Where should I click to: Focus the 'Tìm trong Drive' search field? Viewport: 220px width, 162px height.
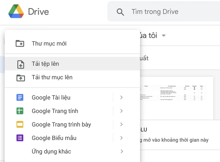click(x=164, y=12)
